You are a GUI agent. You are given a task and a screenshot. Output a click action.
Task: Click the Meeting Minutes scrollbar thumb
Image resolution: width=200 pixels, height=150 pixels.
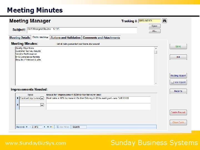point(156,52)
